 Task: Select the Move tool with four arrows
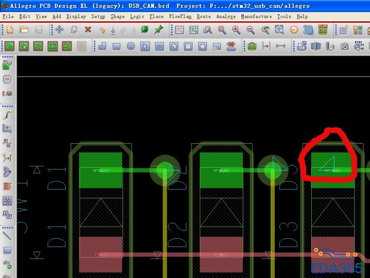click(x=59, y=30)
